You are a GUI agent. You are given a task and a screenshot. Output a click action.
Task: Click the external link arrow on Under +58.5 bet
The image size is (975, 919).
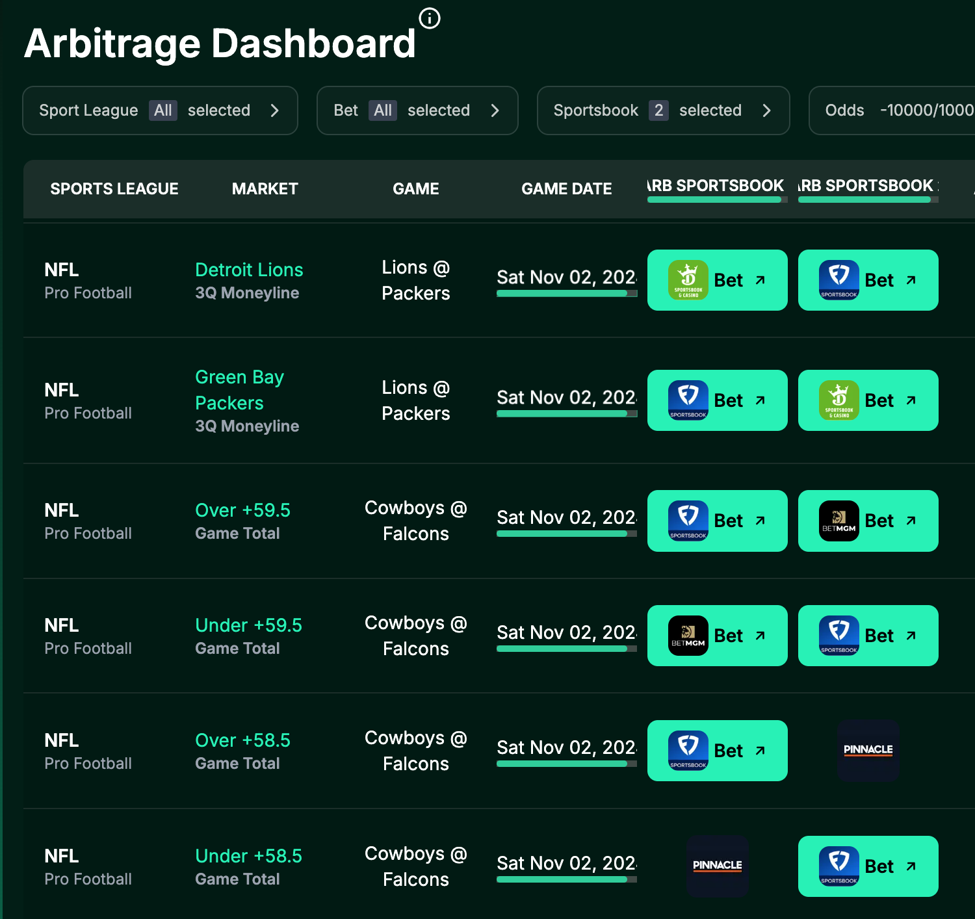point(911,865)
